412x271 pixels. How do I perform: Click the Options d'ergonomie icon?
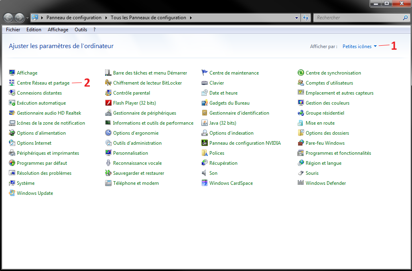(x=108, y=133)
